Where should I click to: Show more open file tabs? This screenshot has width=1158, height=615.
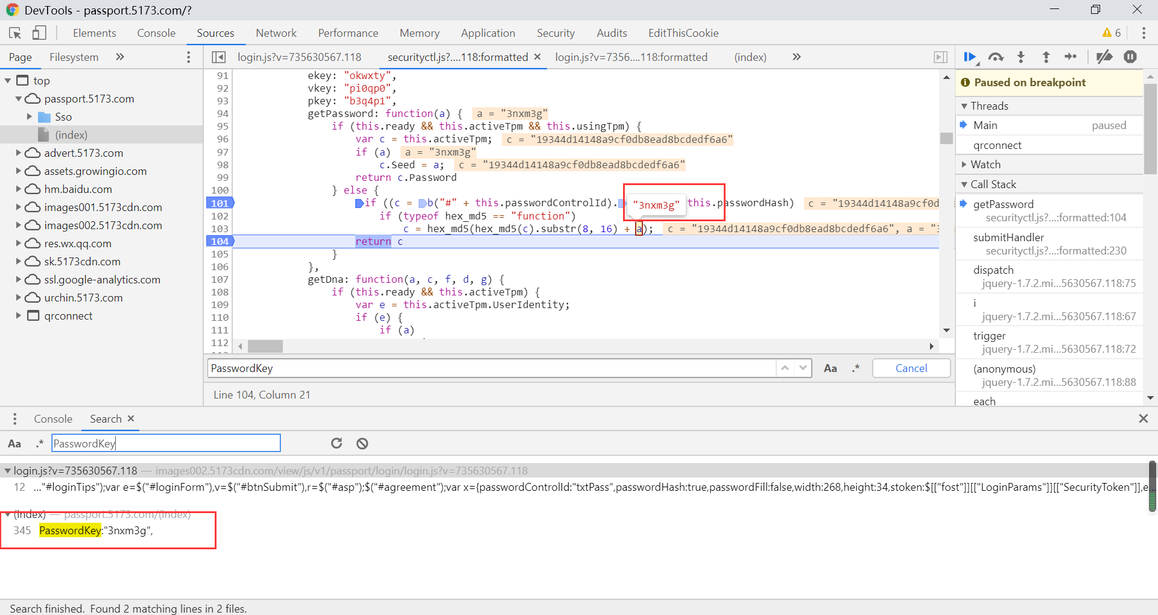(x=797, y=57)
